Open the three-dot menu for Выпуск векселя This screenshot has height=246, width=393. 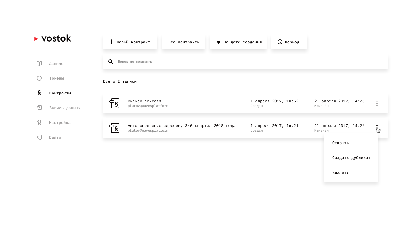coord(377,103)
